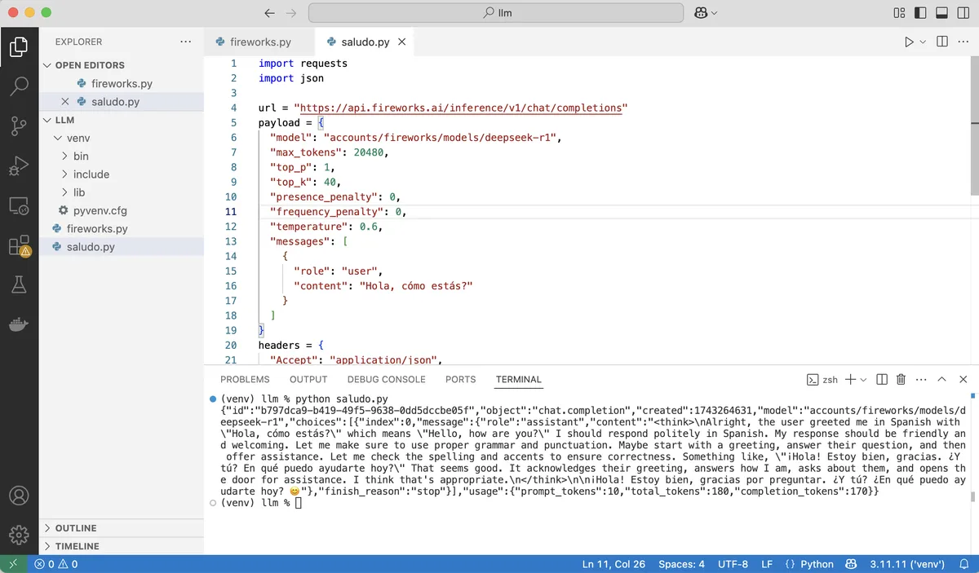The width and height of the screenshot is (979, 573).
Task: Kill terminal using the trash icon
Action: tap(901, 379)
